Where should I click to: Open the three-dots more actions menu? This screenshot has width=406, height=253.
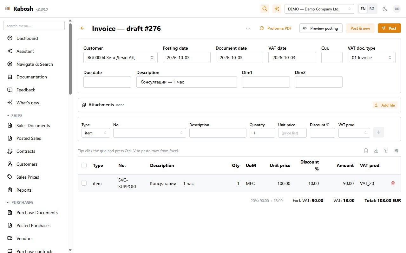(x=248, y=28)
